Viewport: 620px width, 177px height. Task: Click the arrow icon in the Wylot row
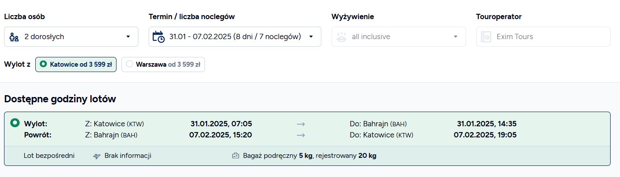click(301, 124)
